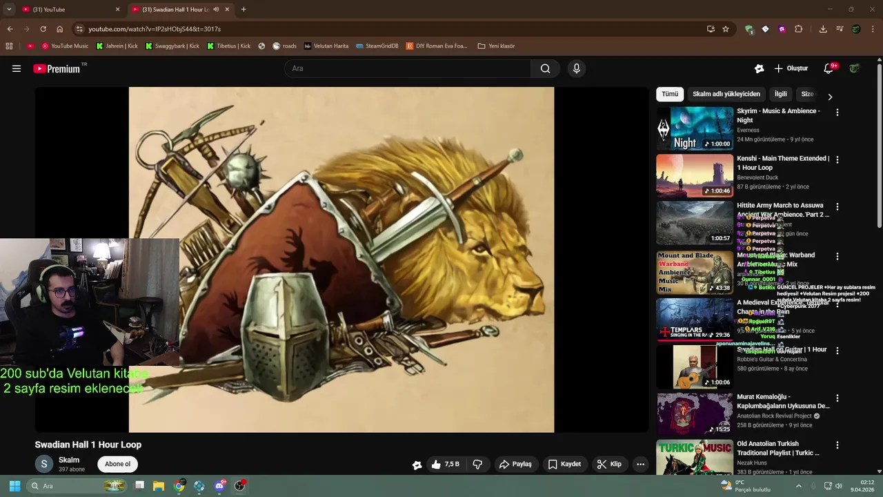
Task: Open more actions ellipsis below video
Action: [x=640, y=465]
